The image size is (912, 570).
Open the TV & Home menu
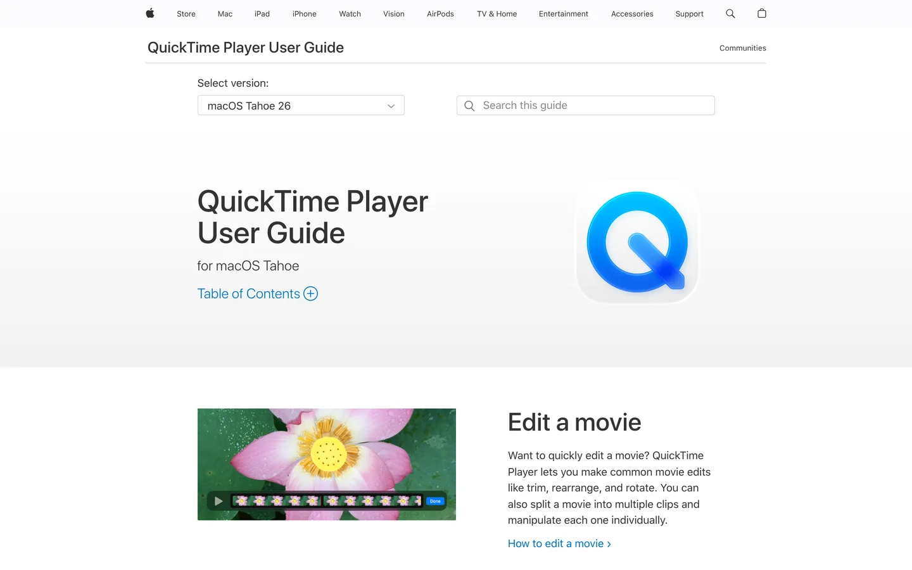point(497,14)
